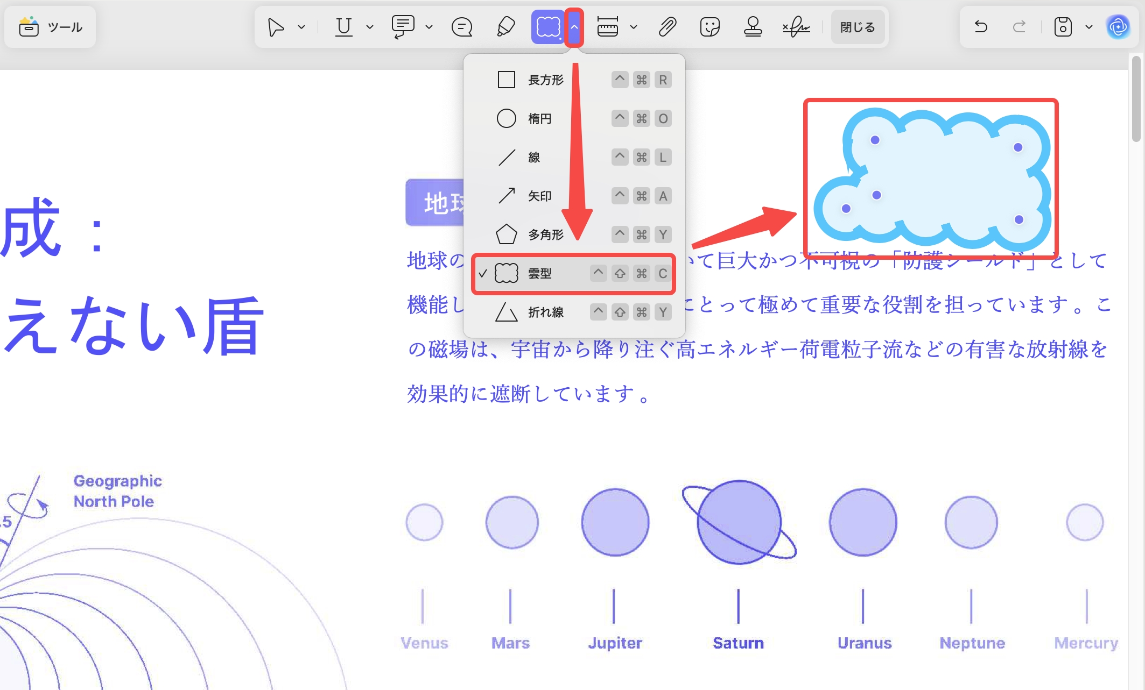Screen dimensions: 1145x690
Task: Select the Sticker tool
Action: pos(710,26)
